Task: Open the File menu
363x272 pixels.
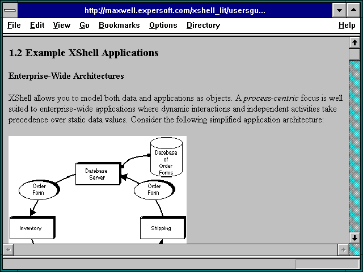Action: [14, 25]
